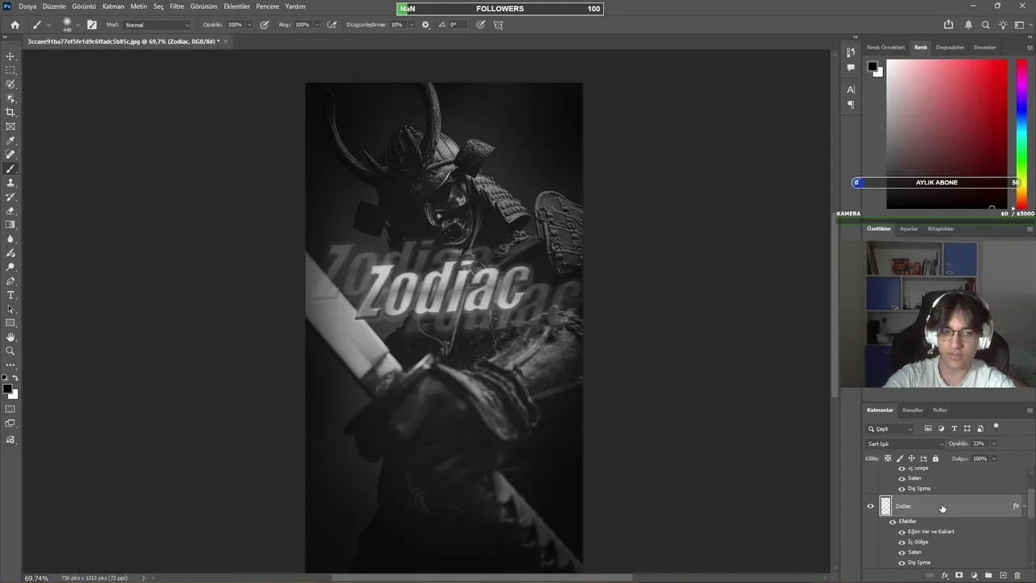The height and width of the screenshot is (583, 1036).
Task: Select the Hand tool
Action: click(11, 337)
